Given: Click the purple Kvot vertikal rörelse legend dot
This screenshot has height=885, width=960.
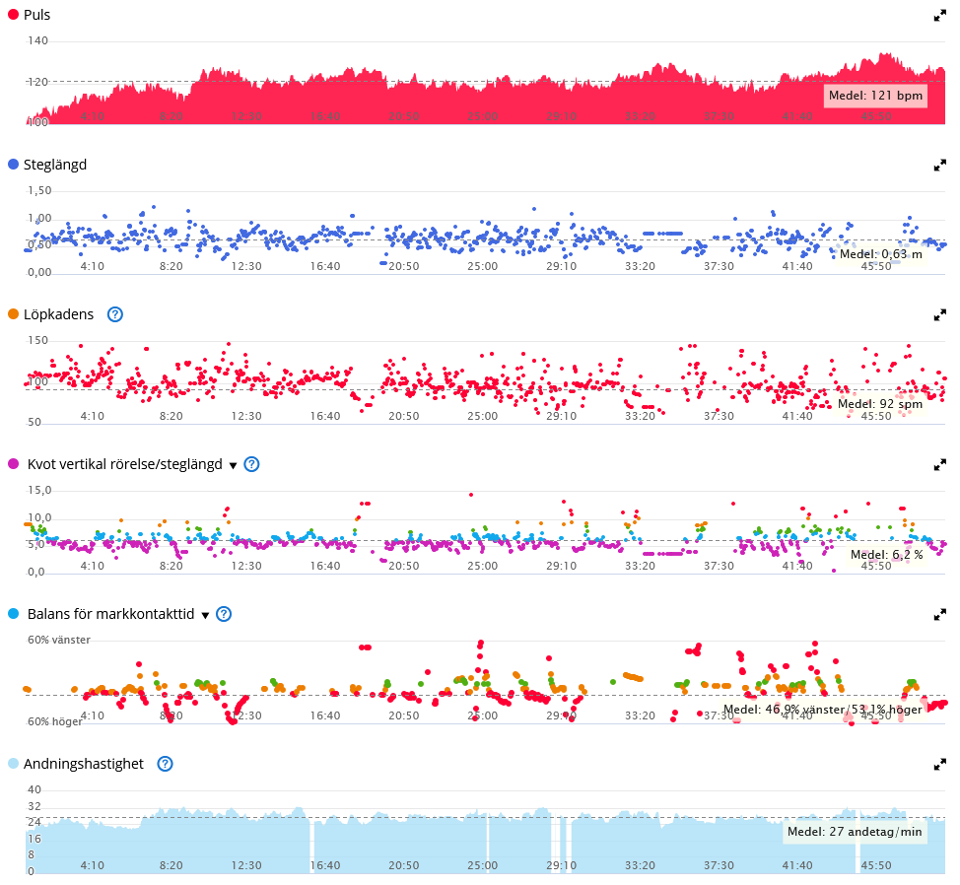Looking at the screenshot, I should pos(13,464).
